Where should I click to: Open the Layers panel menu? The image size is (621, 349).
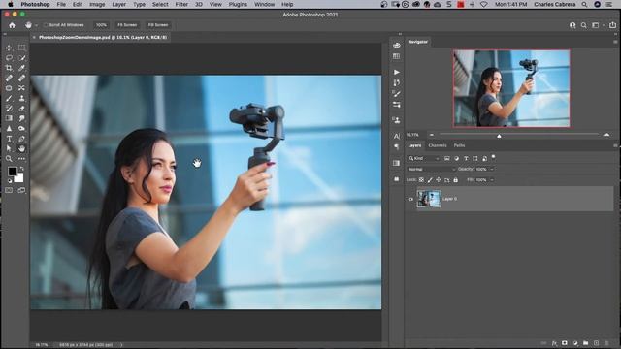[615, 145]
